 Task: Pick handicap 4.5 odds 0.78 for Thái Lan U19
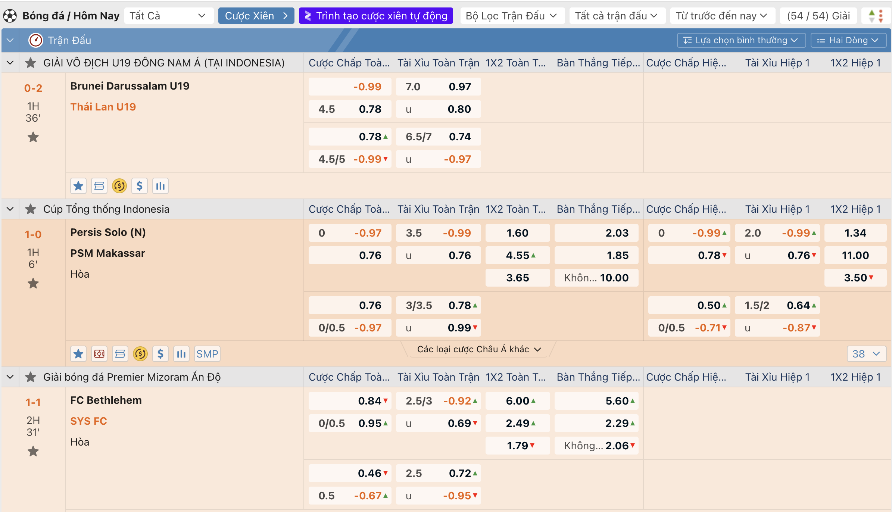(350, 109)
